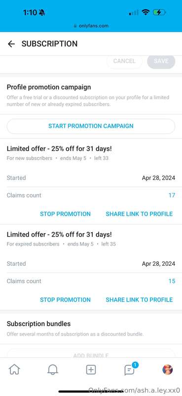Click the Cancel button
182x396 pixels.
coord(124,61)
